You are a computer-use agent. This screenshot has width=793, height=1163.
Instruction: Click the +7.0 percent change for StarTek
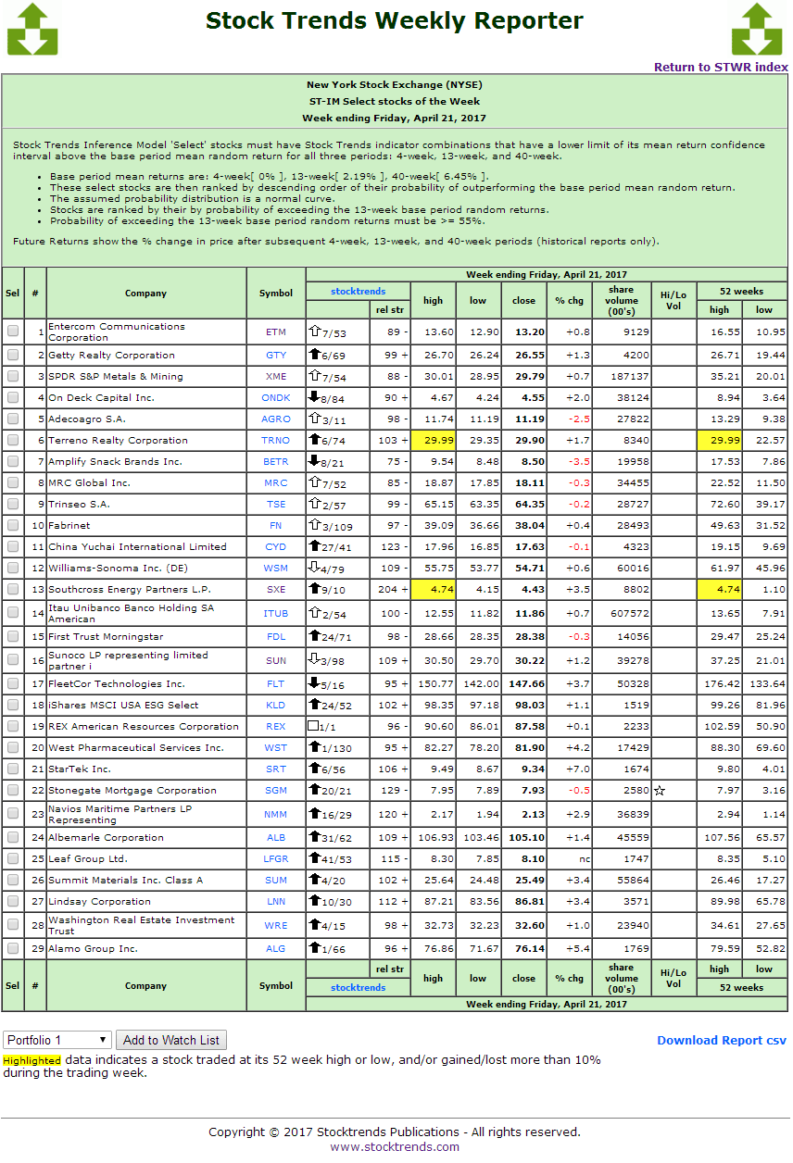point(576,769)
